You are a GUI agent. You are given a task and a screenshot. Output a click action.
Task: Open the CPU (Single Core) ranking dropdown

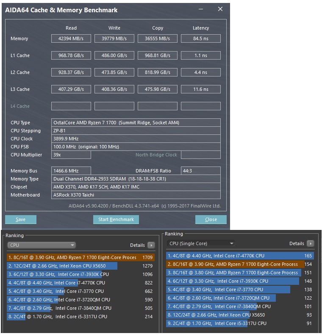click(x=201, y=243)
